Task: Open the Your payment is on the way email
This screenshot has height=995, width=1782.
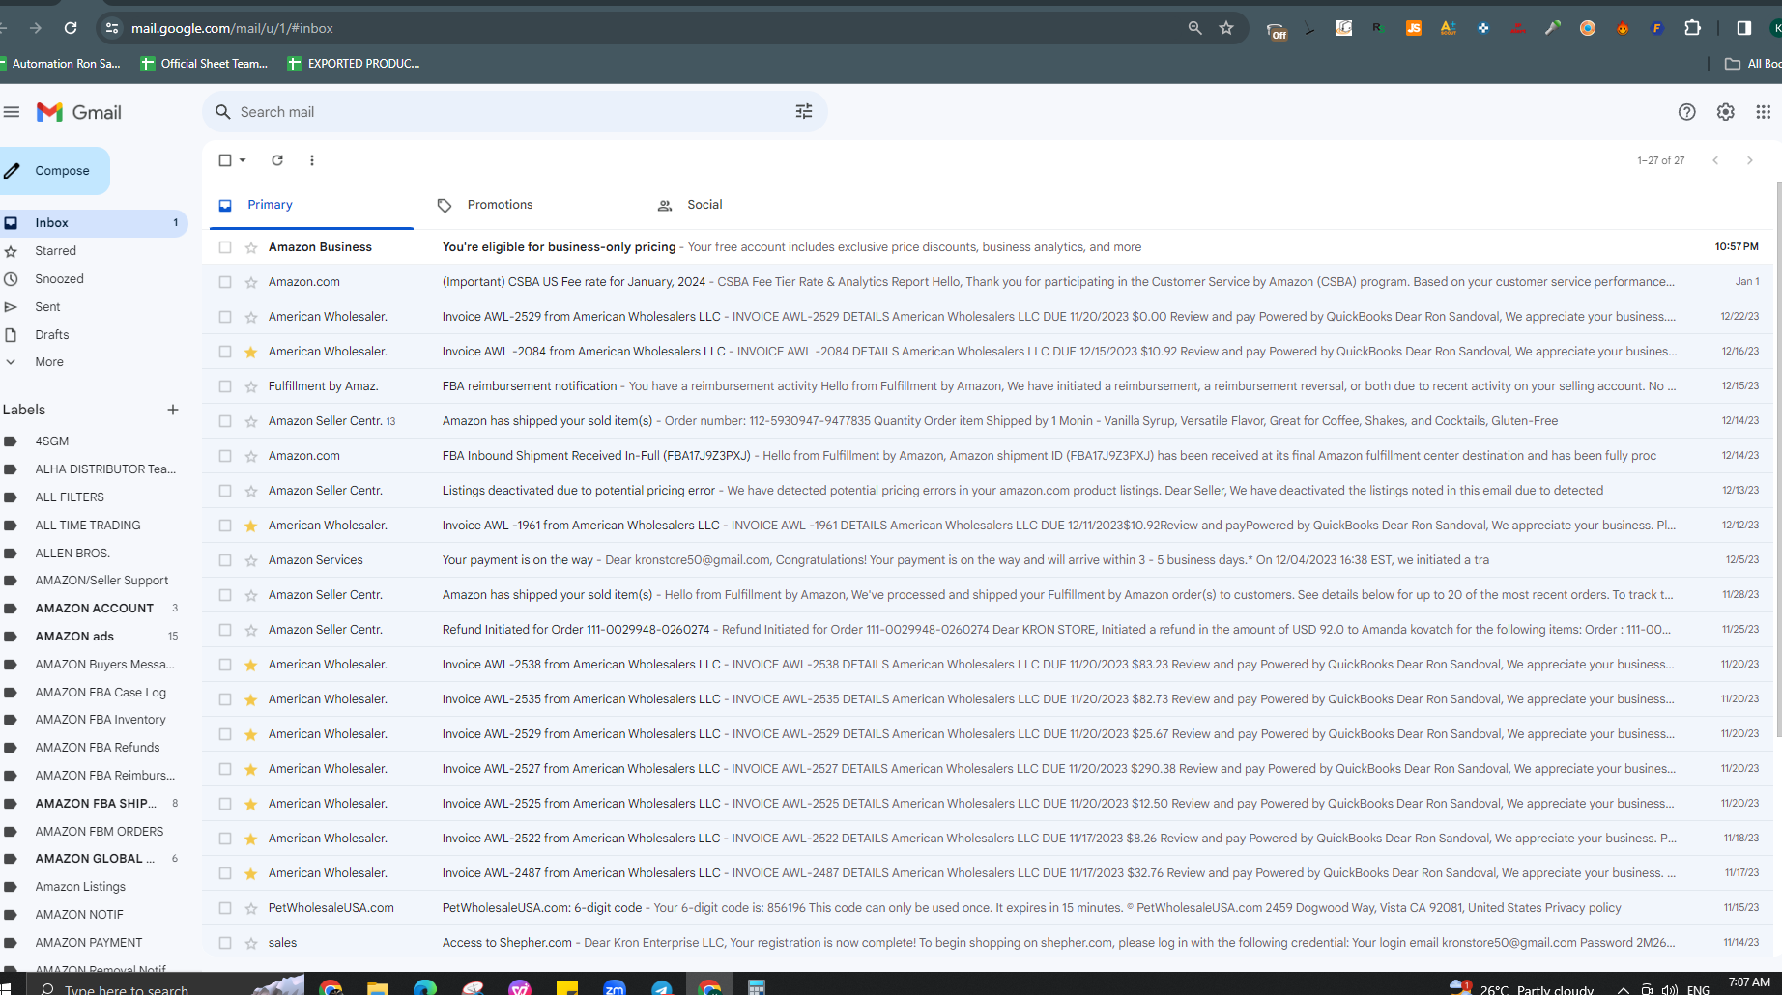Action: (988, 560)
